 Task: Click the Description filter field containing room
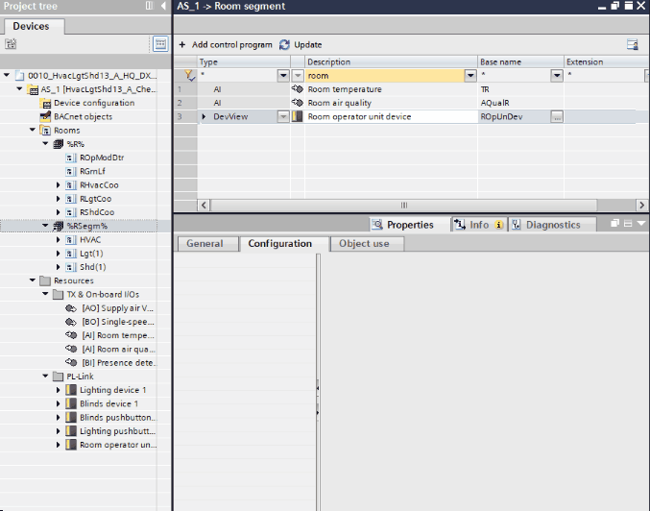pos(385,76)
